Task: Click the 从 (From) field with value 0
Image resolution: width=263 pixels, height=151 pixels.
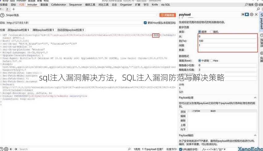Action: click(x=227, y=36)
